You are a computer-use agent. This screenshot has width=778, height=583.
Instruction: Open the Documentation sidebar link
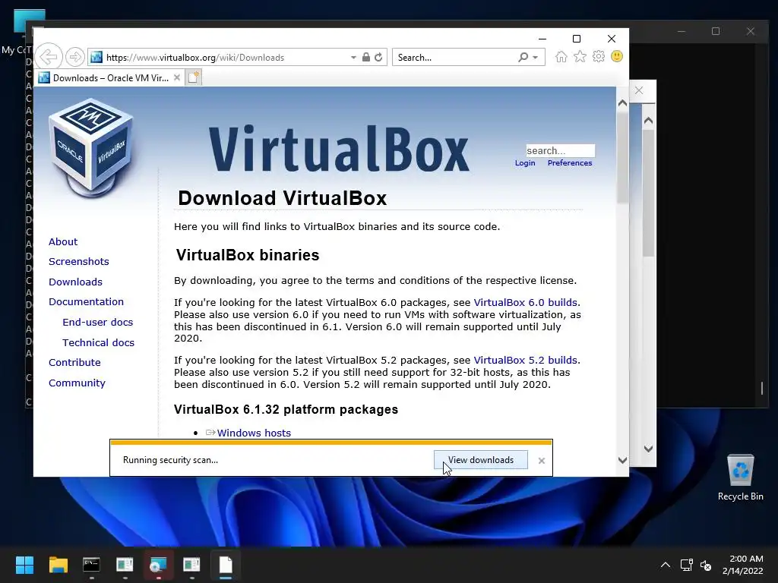point(86,301)
